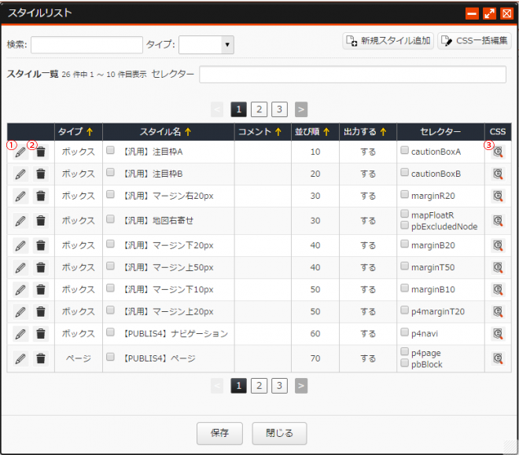Screen dimensions: 519x455
Task: Show CSS for marginR20 selector
Action: [x=498, y=196]
